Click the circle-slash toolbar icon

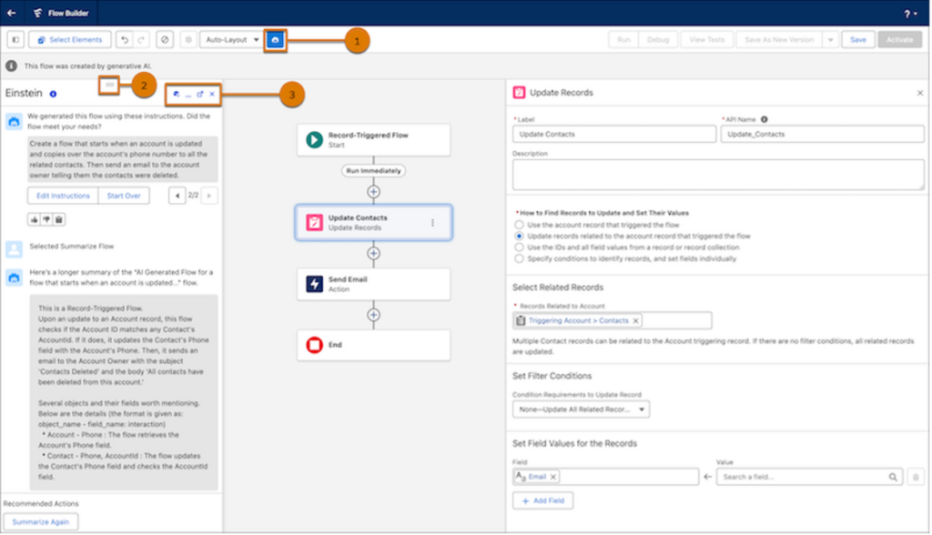[x=165, y=40]
